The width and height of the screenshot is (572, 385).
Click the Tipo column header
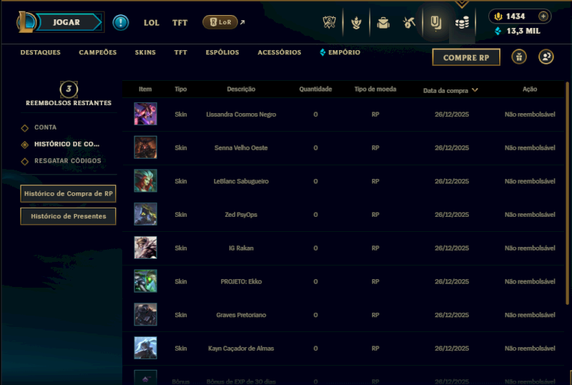[181, 89]
